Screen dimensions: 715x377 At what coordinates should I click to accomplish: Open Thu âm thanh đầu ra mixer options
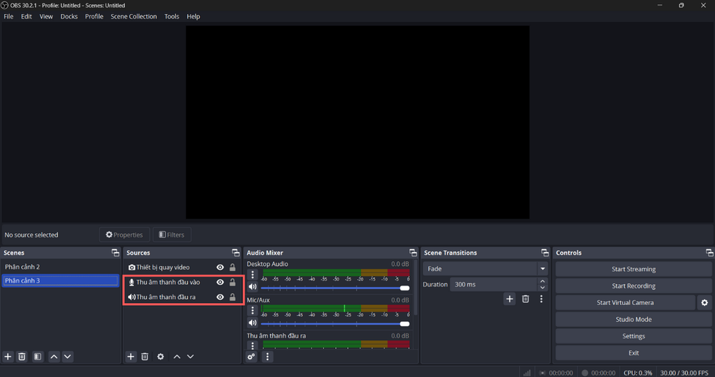[x=253, y=346]
